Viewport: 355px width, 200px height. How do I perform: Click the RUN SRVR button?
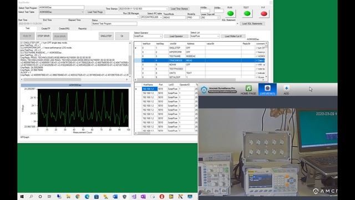pyautogui.click(x=60, y=36)
